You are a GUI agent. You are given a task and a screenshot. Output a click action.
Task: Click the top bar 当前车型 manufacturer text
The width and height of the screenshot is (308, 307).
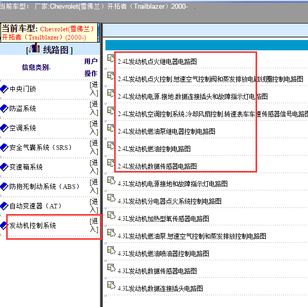(94, 7)
